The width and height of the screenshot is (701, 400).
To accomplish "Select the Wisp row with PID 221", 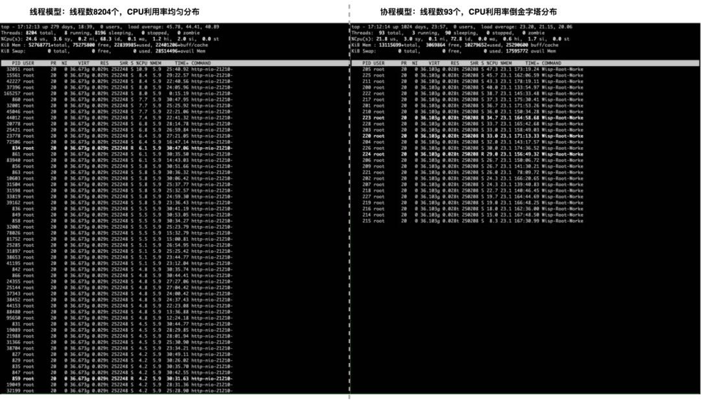I will click(x=473, y=172).
